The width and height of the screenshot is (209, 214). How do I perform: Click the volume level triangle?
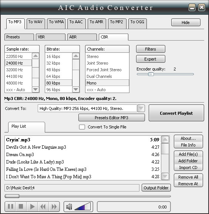(x=82, y=206)
